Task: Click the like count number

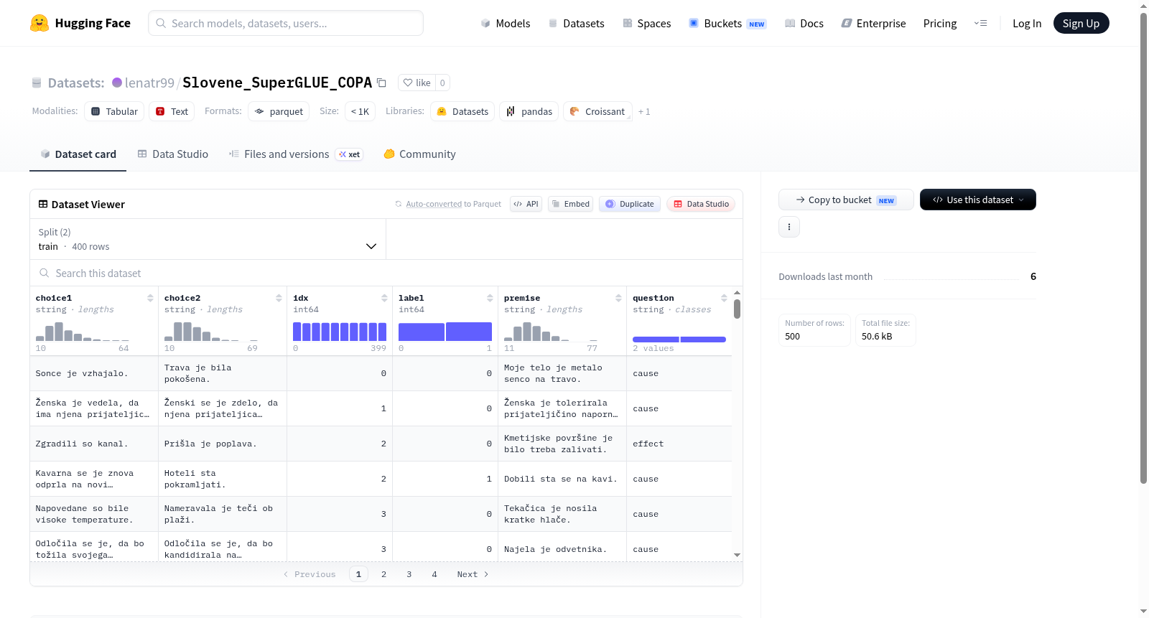Action: pos(442,83)
